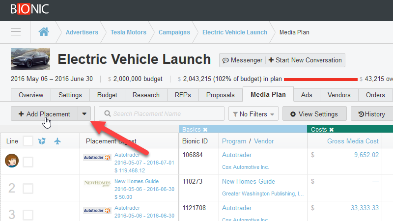Open History
The width and height of the screenshot is (393, 221).
[x=372, y=114]
